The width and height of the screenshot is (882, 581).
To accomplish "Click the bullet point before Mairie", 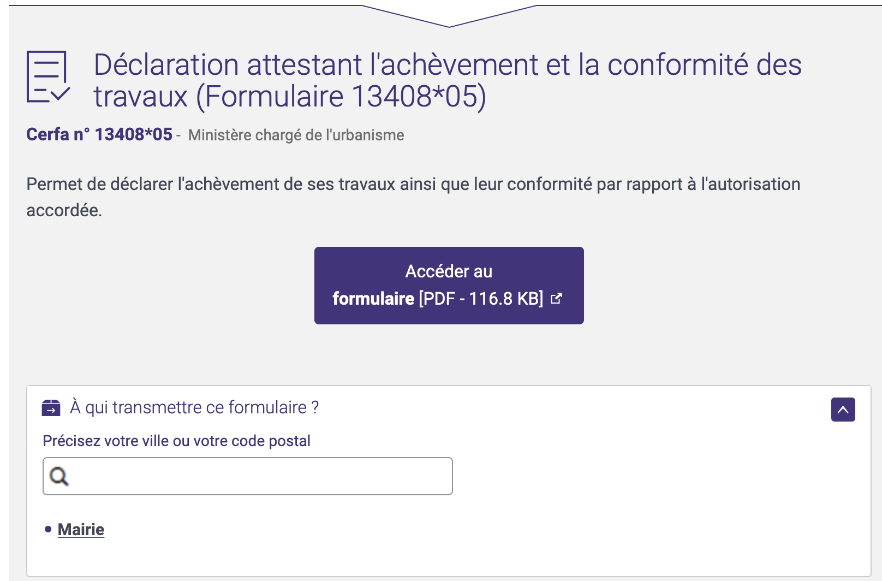I will (48, 529).
